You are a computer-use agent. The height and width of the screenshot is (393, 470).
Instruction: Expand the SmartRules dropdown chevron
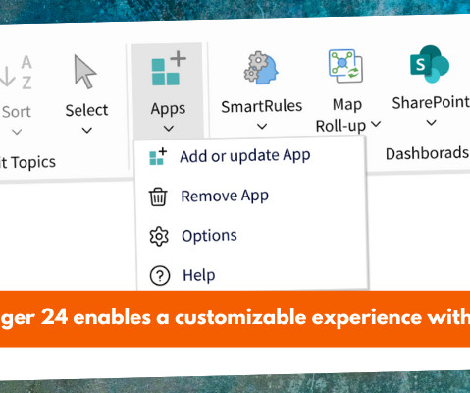pos(262,126)
